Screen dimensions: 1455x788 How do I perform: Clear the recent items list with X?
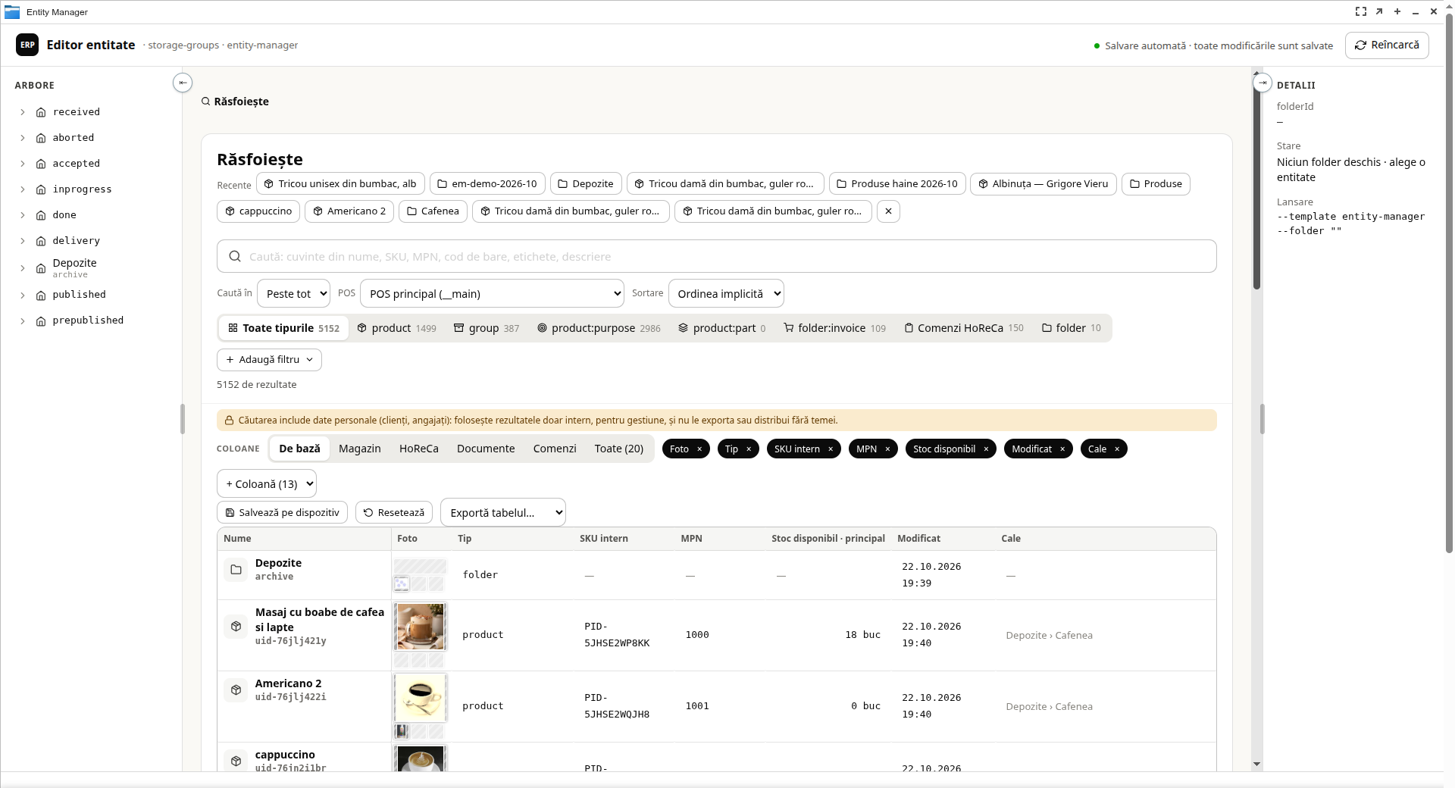(x=888, y=211)
